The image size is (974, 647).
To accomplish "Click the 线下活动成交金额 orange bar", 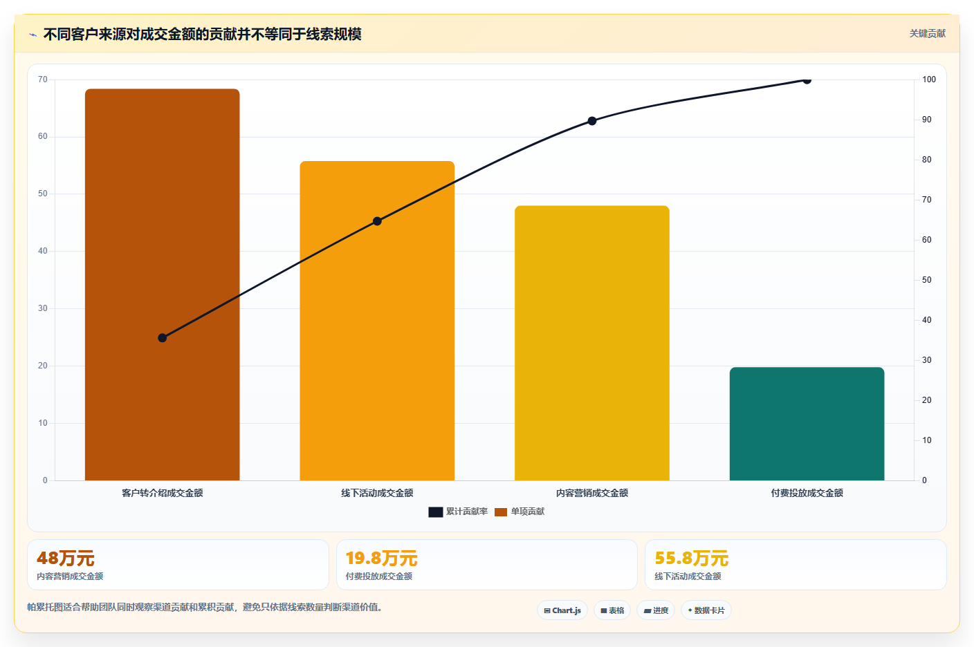I will [377, 321].
